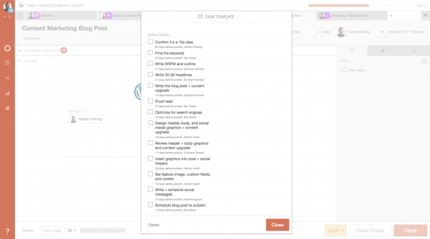This screenshot has width=430, height=239.
Task: Click Delete in the Task Template dialog
Action: point(154,225)
